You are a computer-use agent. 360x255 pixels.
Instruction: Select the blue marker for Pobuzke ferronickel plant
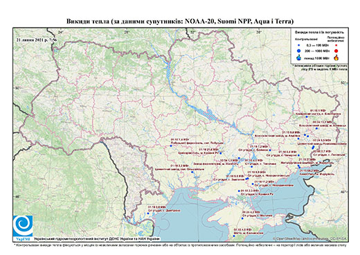(171, 146)
